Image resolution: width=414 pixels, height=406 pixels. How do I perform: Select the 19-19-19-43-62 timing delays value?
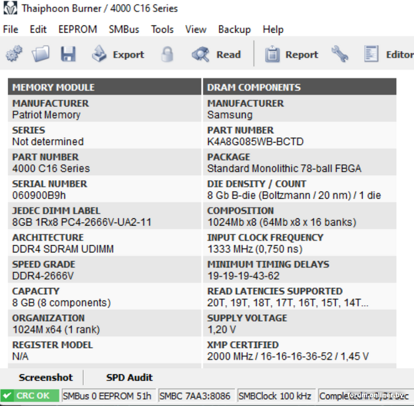[x=243, y=276]
